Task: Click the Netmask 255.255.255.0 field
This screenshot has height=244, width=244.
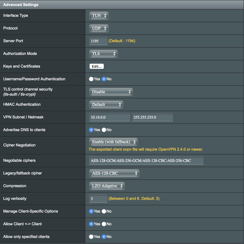Action: (x=152, y=117)
